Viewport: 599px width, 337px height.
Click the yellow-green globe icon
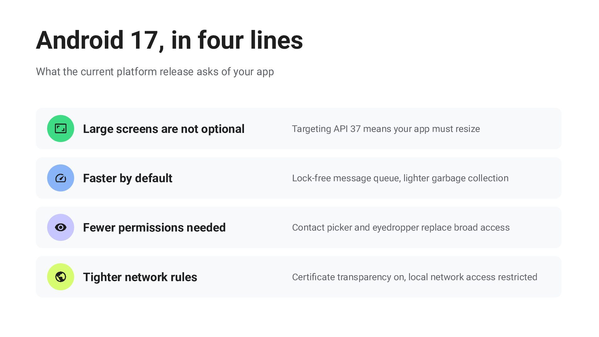pos(61,277)
